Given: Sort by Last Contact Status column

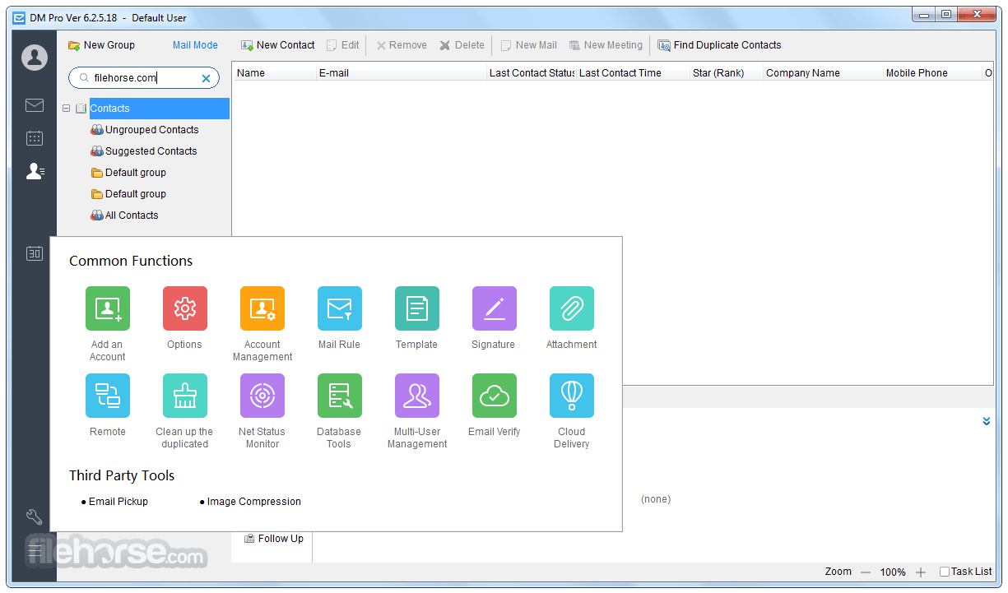Looking at the screenshot, I should coord(531,73).
